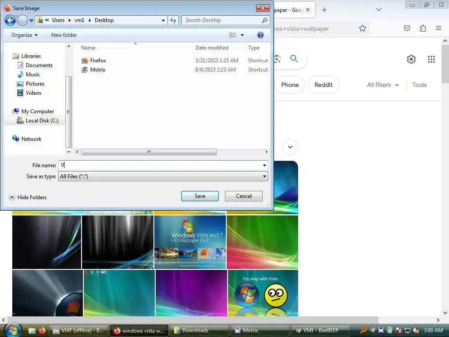Open Pocket save icon in Firefox toolbar
The height and width of the screenshot is (337, 449).
[x=406, y=28]
